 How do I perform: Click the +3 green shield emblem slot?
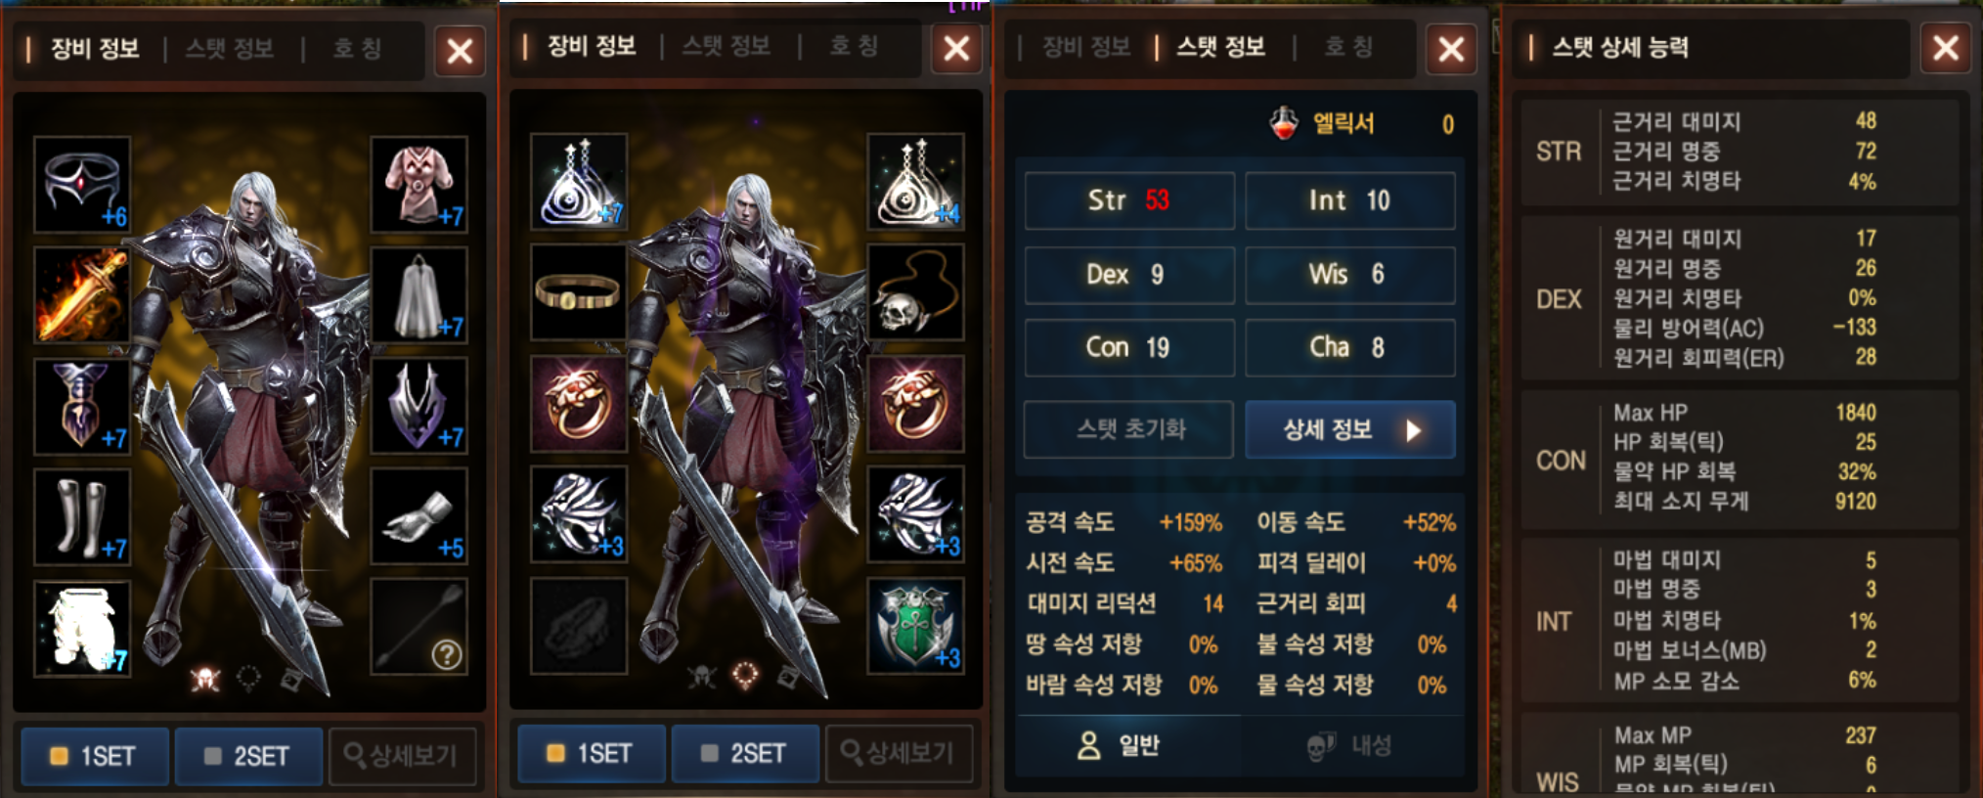915,626
